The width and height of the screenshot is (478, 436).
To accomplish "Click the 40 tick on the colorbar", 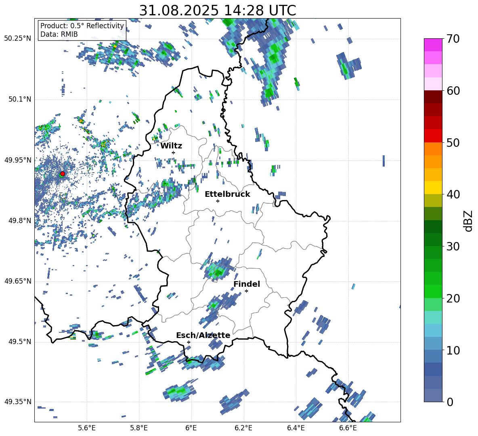I will pyautogui.click(x=453, y=194).
